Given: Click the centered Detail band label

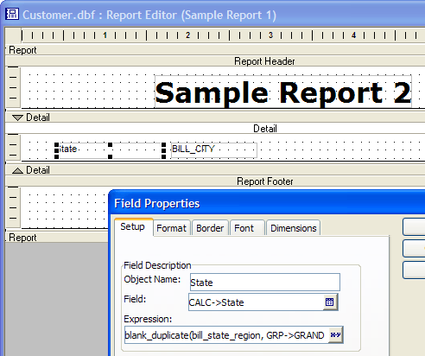Looking at the screenshot, I should pyautogui.click(x=265, y=129).
